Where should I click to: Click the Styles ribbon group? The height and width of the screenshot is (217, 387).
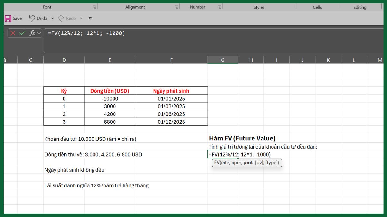tap(259, 7)
